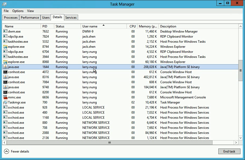Screen dimensions: 245x160
Task: Click icon of svchost.exe PID 480
Action: (5, 112)
